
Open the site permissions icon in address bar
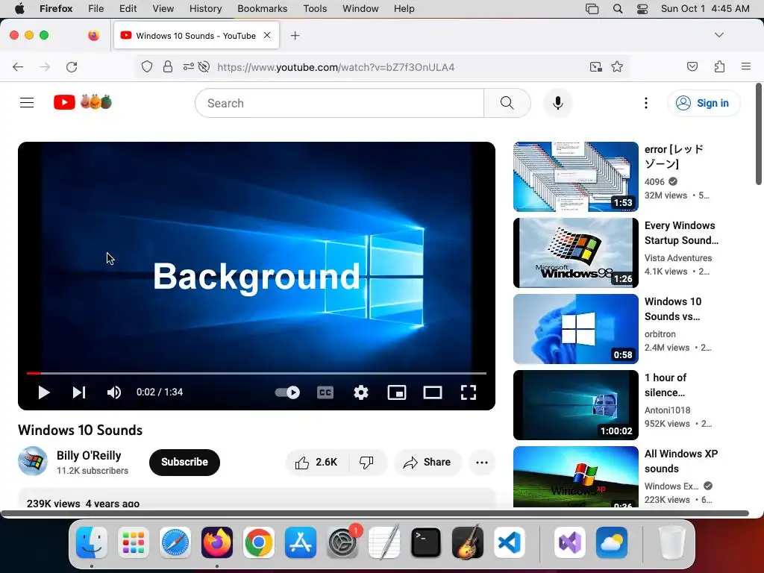(189, 66)
